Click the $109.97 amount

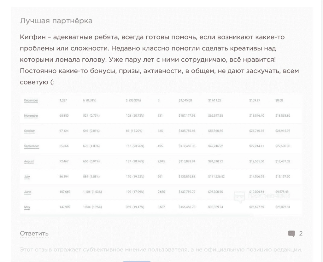[255, 100]
